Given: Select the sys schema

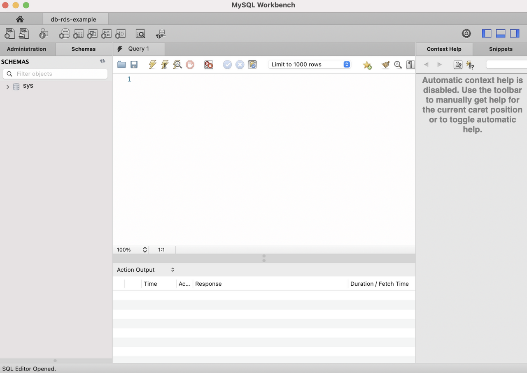Looking at the screenshot, I should (x=28, y=86).
